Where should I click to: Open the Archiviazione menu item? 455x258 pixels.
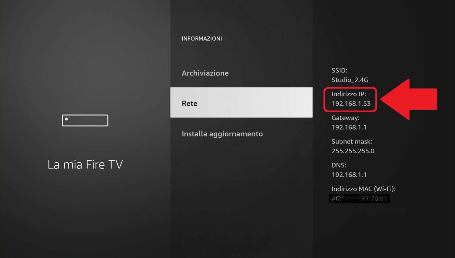(x=205, y=73)
